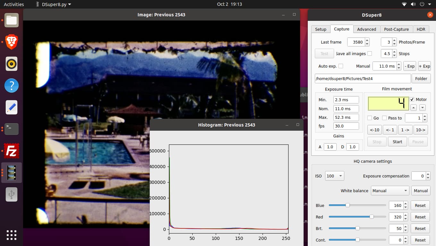Click the Start capture button

pos(397,142)
